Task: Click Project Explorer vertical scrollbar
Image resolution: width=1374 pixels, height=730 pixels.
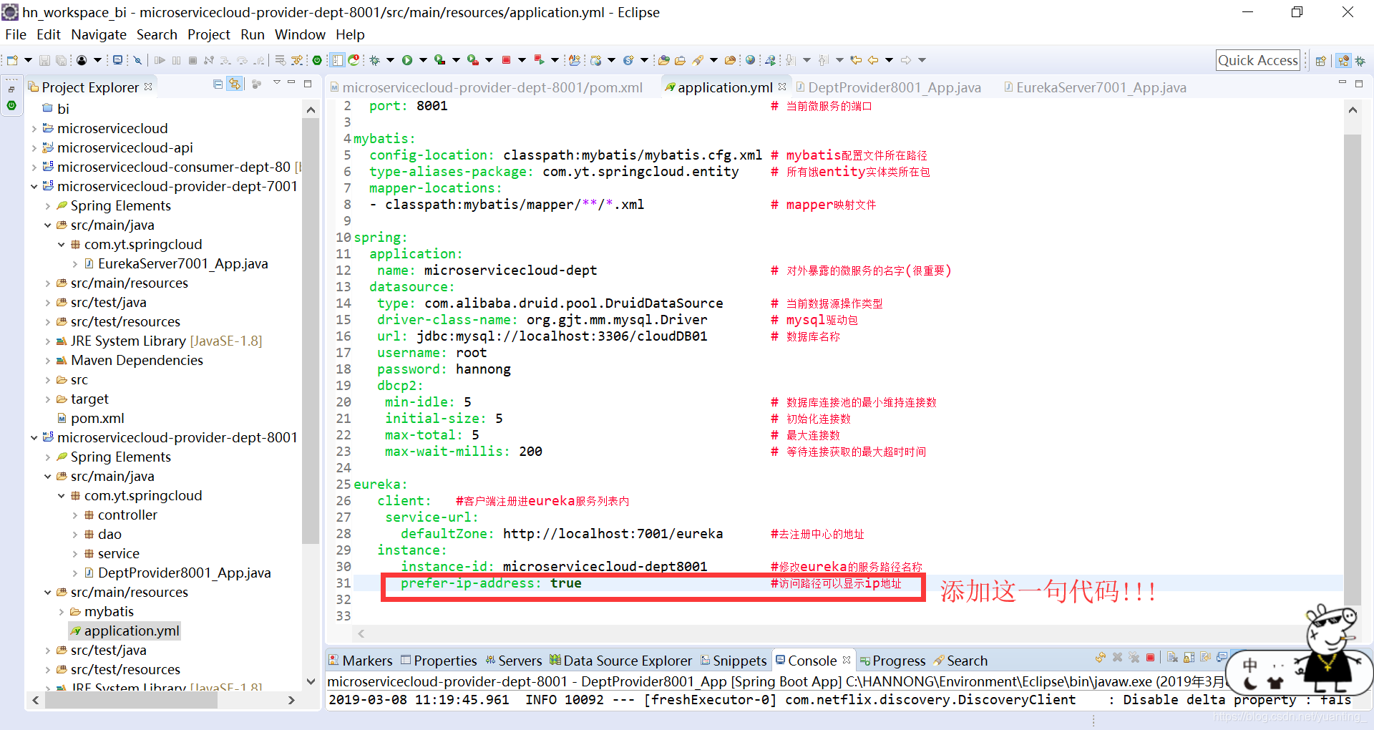Action: 311,329
